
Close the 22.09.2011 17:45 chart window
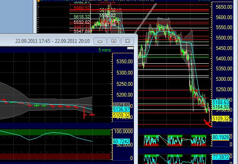pos(127,41)
